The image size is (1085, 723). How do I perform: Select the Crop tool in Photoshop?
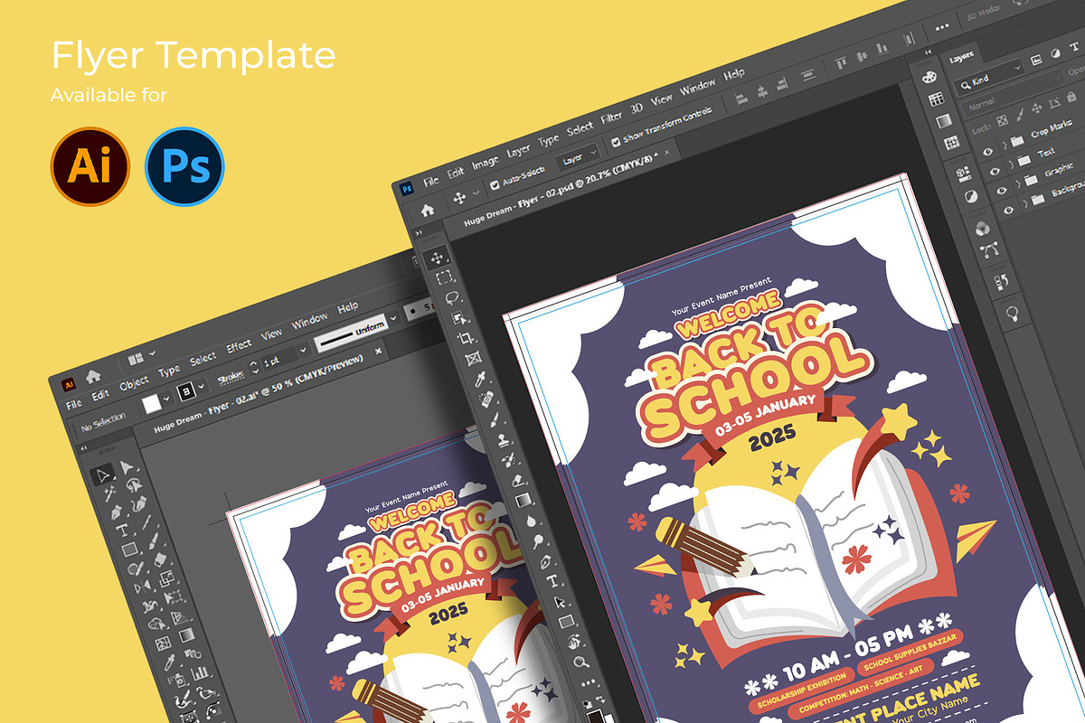(x=467, y=338)
